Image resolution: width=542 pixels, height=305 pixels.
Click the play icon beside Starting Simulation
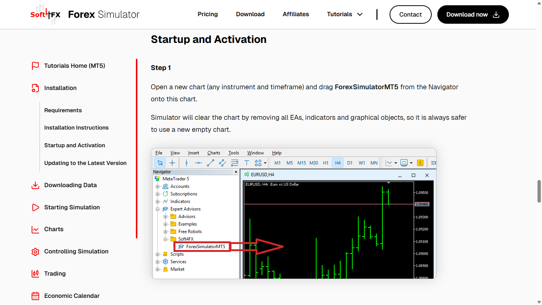[35, 207]
